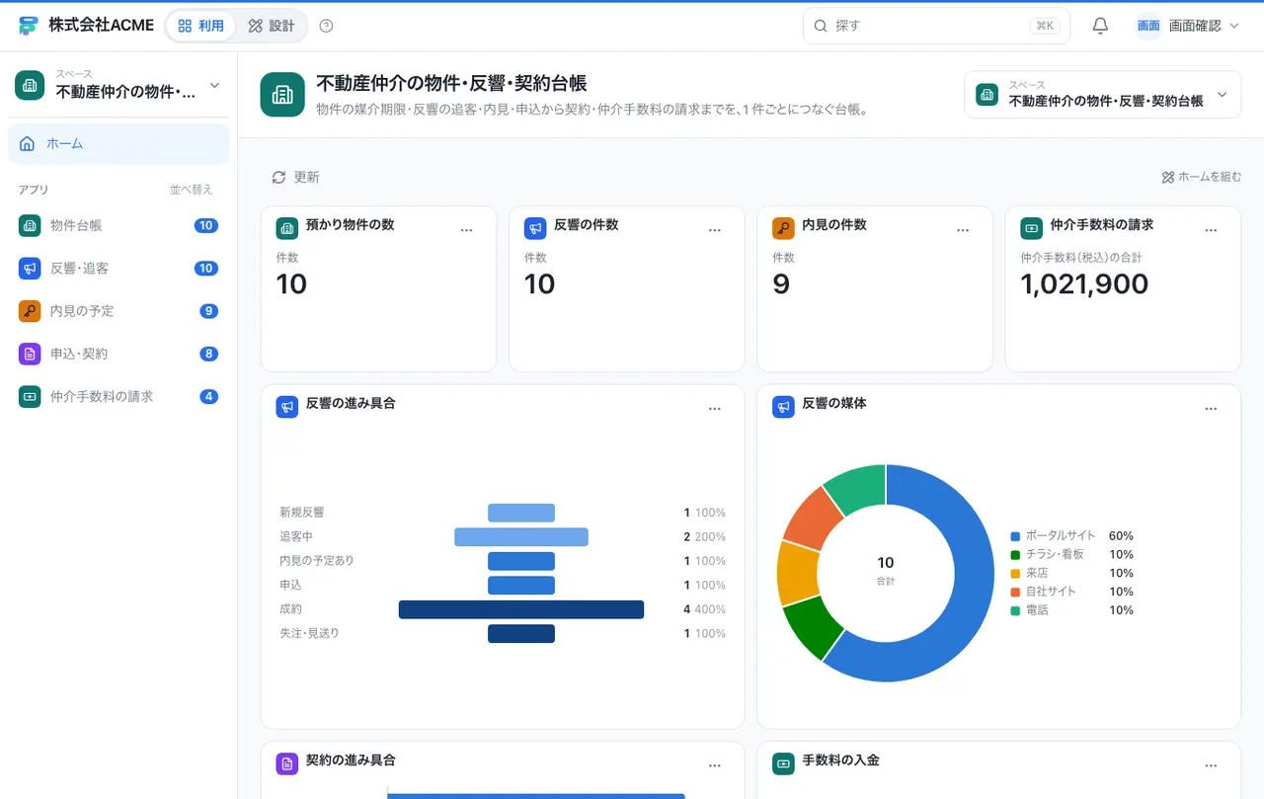The height and width of the screenshot is (799, 1264).
Task: Select ホーム in the sidebar
Action: [x=118, y=144]
